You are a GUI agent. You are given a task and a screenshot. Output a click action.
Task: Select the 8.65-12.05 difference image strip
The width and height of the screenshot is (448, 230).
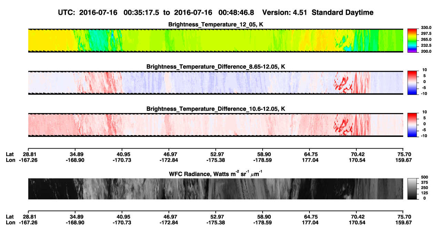pos(216,83)
